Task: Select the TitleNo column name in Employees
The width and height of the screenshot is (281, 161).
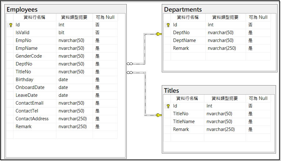Action: (23, 72)
